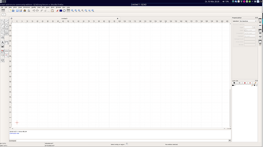The width and height of the screenshot is (263, 147).
Task: Select the Arc drawing tool
Action: point(3,25)
